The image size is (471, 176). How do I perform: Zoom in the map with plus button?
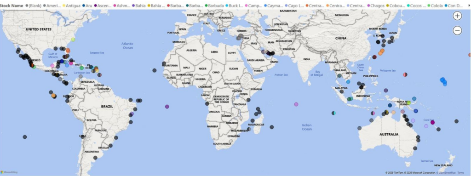tap(457, 16)
